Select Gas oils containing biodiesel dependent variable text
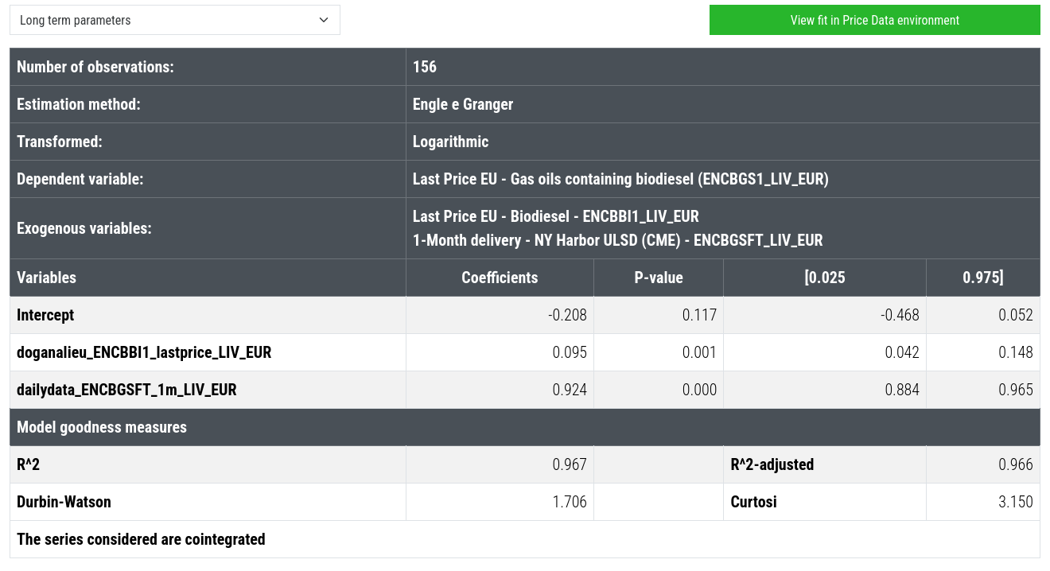 click(620, 179)
